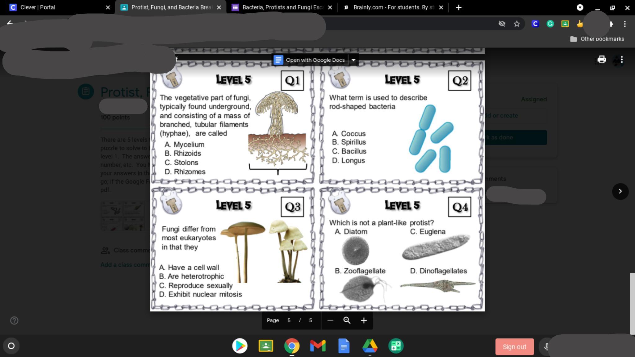
Task: Go to next attachment with right chevron
Action: pyautogui.click(x=620, y=191)
